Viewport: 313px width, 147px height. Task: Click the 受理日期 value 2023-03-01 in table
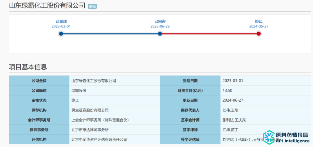click(x=233, y=81)
